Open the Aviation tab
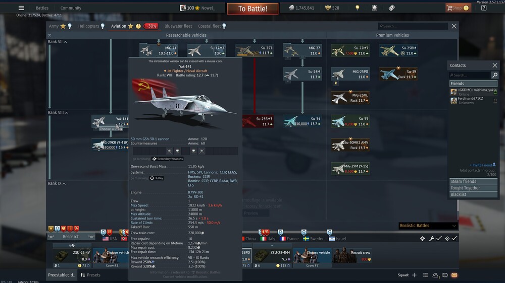The image size is (505, 283). tap(119, 26)
